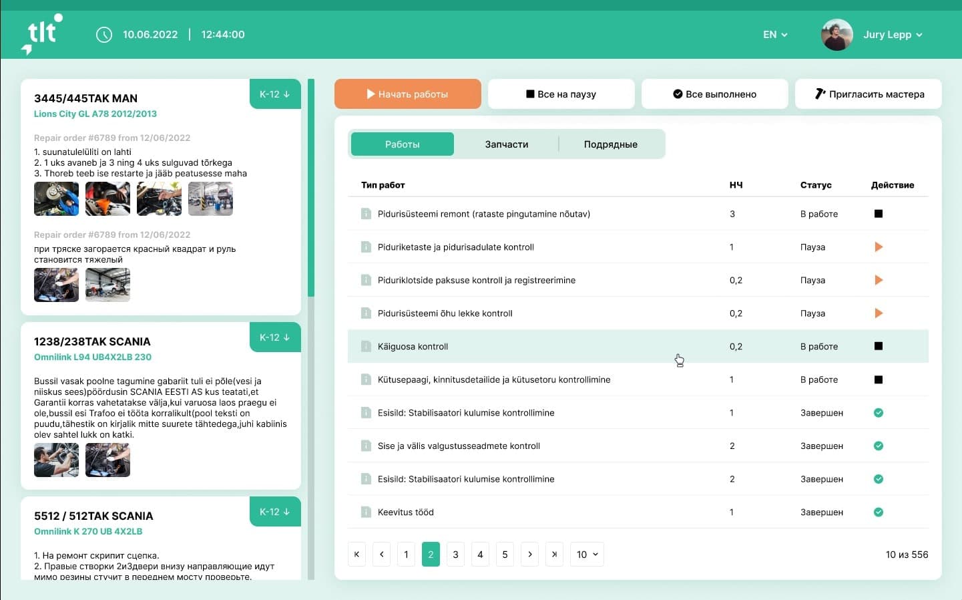The width and height of the screenshot is (962, 600).
Task: Open first photo thumbnail of 3445/445TAK MAN
Action: click(56, 199)
